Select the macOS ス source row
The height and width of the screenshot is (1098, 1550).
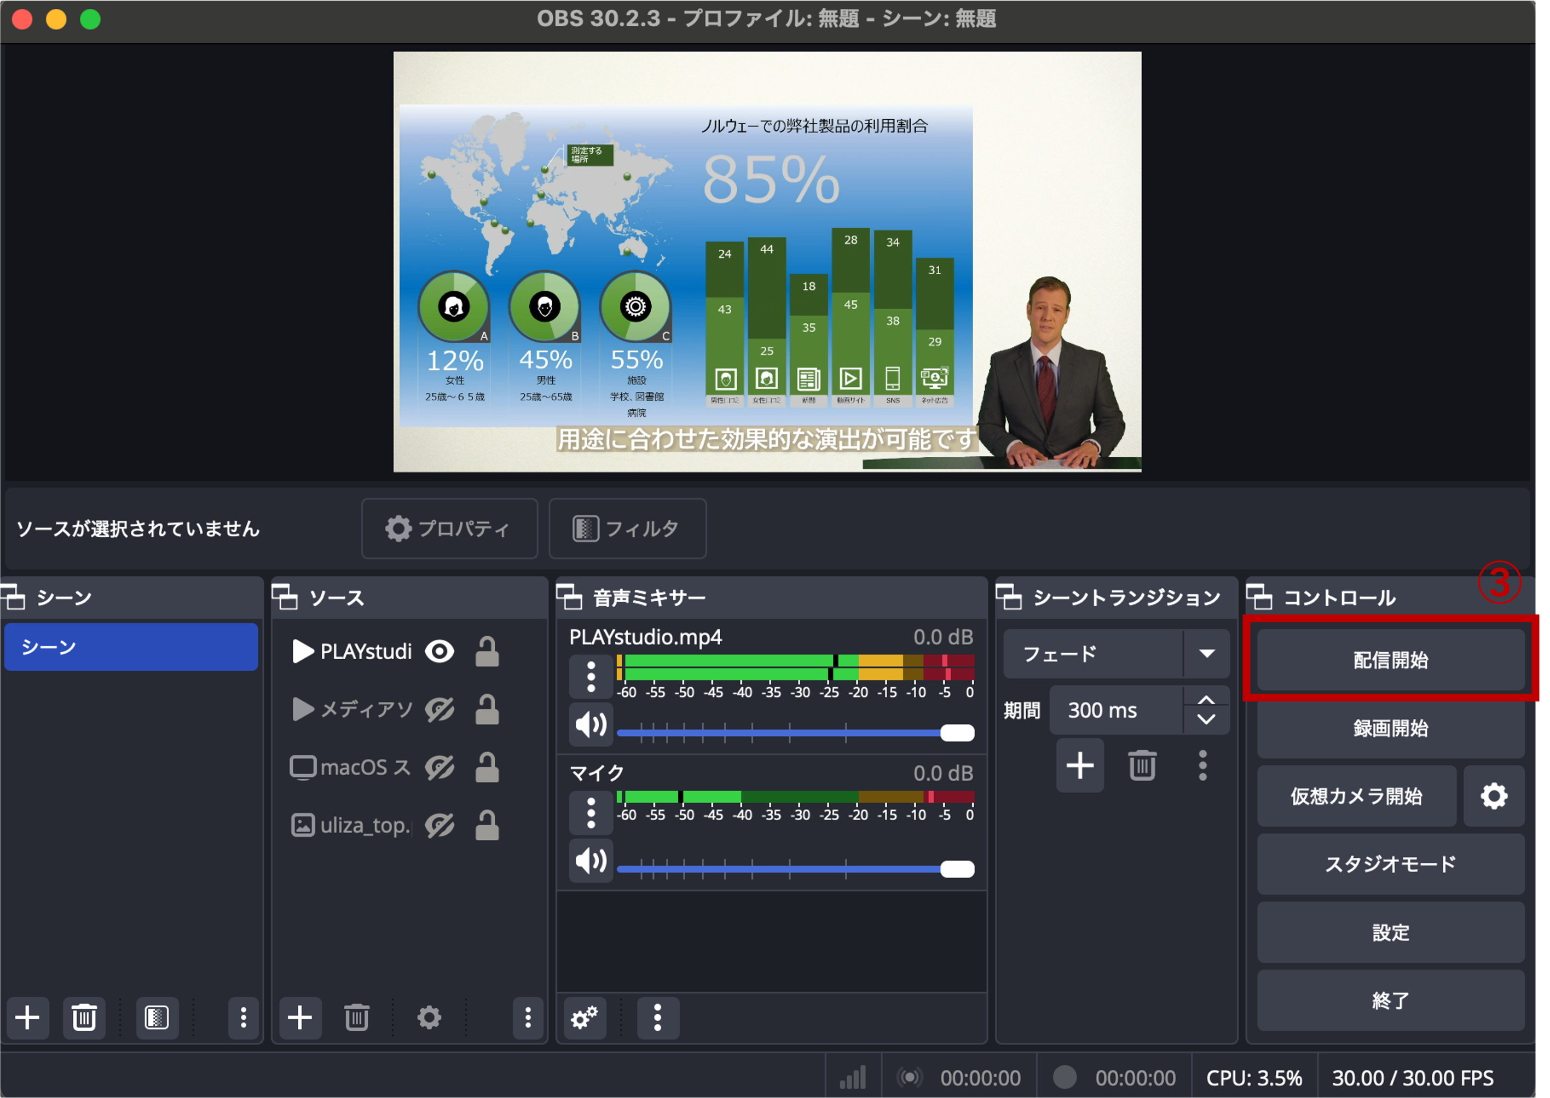click(410, 768)
